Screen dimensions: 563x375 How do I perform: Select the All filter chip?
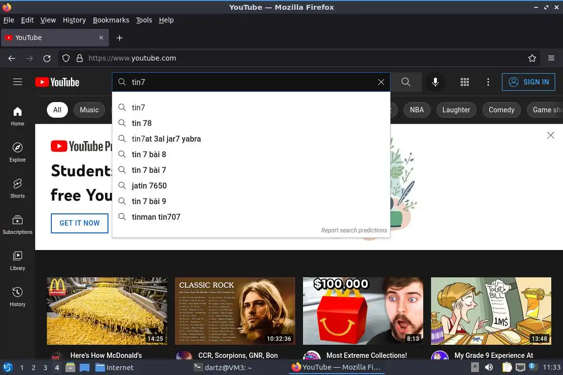57,110
